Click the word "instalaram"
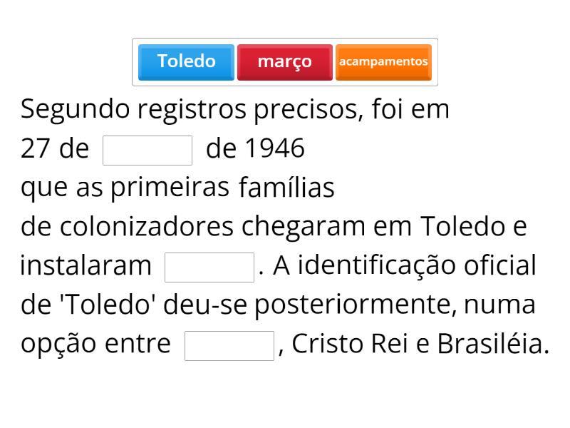The width and height of the screenshot is (570, 428). click(85, 265)
